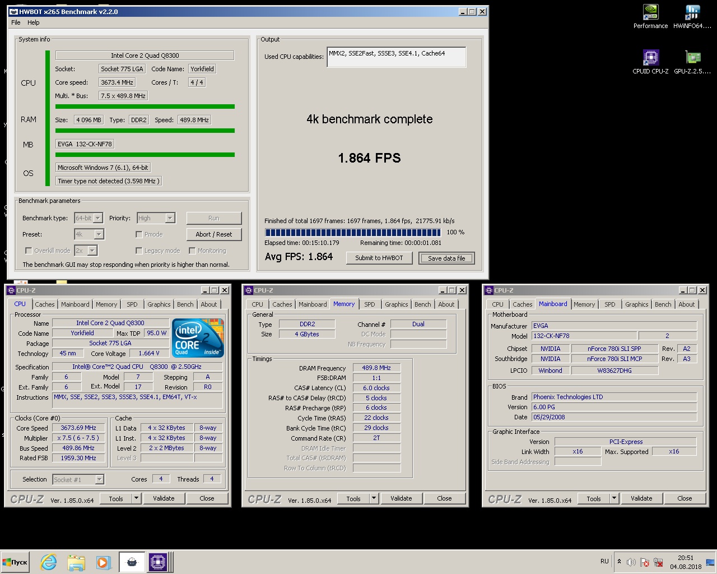Viewport: 717px width, 574px height.
Task: Expand Tools arrow in Mainboard tab window
Action: (x=614, y=498)
